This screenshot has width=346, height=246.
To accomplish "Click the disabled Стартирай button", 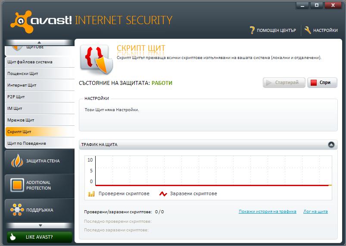I will 284,83.
